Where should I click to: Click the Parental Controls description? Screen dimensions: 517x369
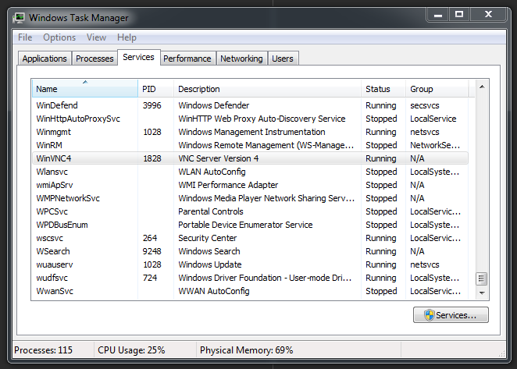(211, 211)
